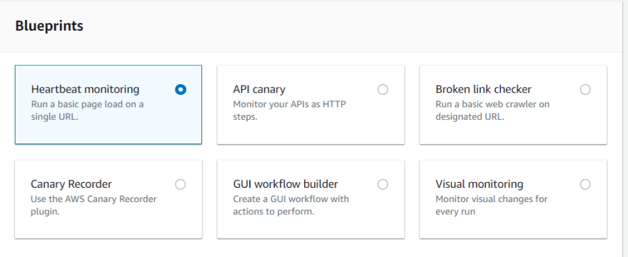Select the Heartbeat monitoring radio button
Viewport: 628px width, 257px height.
click(181, 90)
